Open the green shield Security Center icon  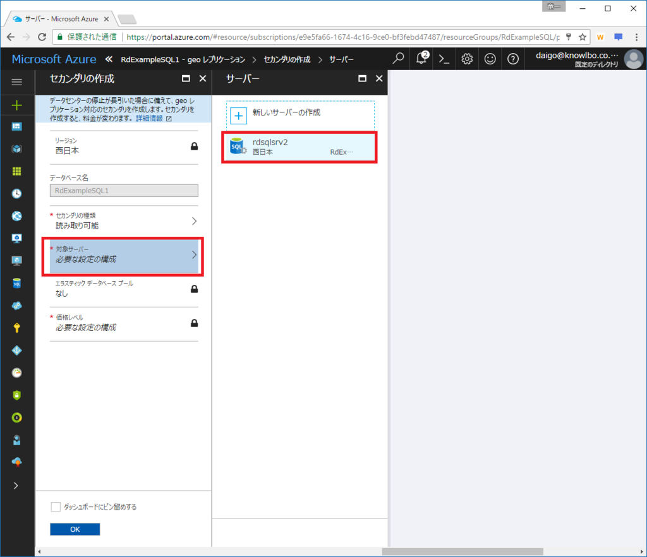pyautogui.click(x=17, y=395)
